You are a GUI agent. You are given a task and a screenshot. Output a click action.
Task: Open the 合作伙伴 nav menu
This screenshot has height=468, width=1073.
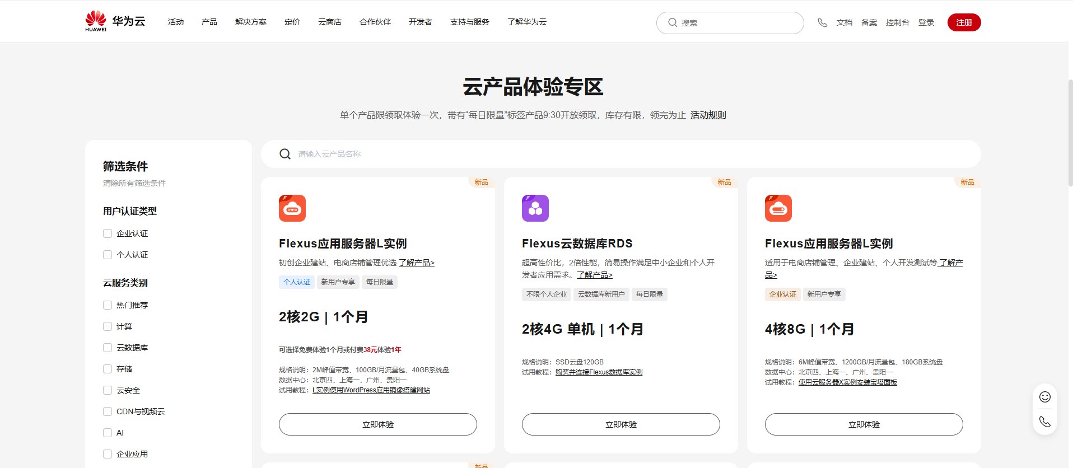click(x=375, y=22)
